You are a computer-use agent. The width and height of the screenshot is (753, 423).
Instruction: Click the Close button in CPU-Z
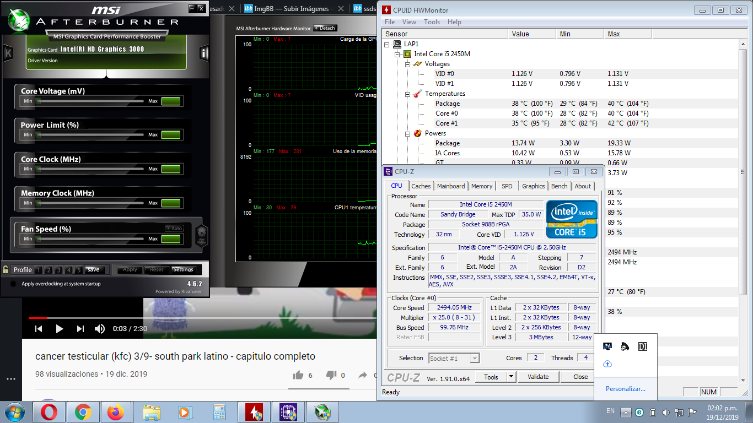tap(580, 377)
